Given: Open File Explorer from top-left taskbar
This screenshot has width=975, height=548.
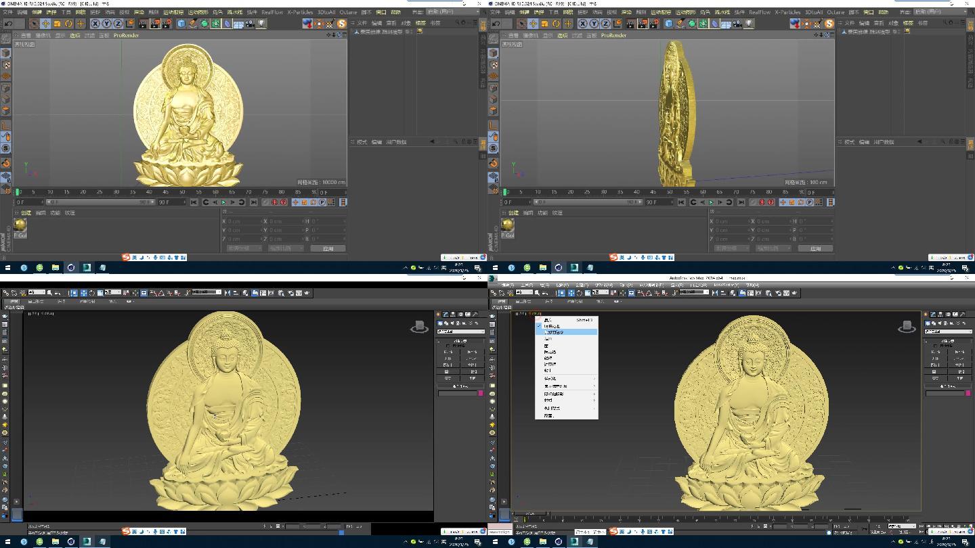Looking at the screenshot, I should coord(55,267).
